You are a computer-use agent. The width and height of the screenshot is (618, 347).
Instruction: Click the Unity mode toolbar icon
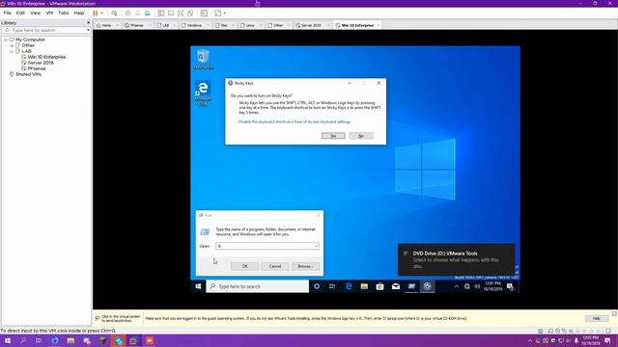click(190, 13)
